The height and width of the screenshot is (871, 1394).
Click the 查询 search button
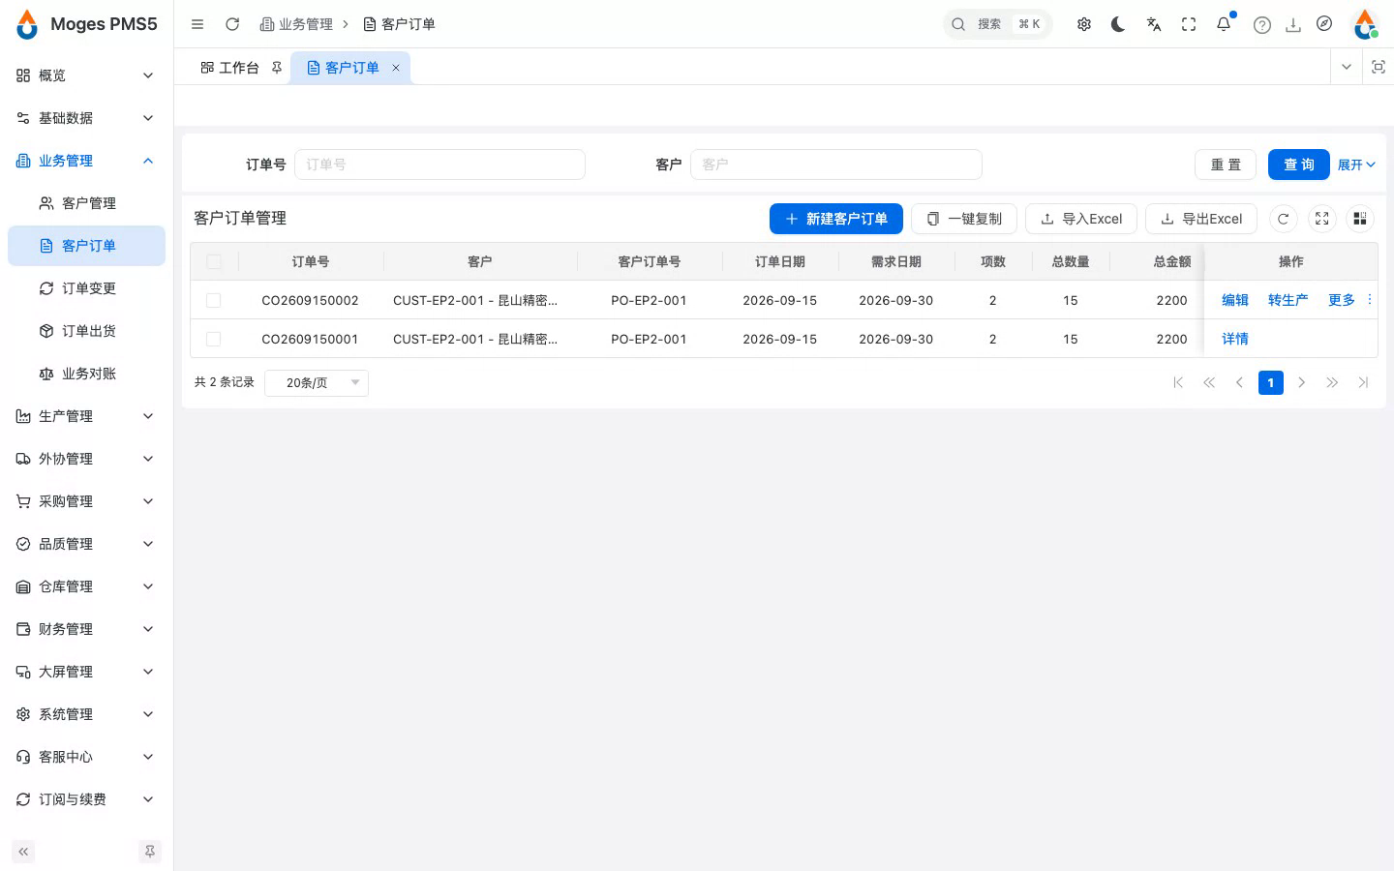(1299, 165)
